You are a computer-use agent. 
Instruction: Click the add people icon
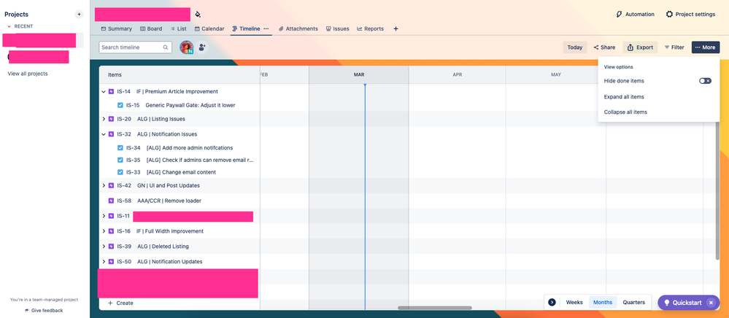click(202, 47)
